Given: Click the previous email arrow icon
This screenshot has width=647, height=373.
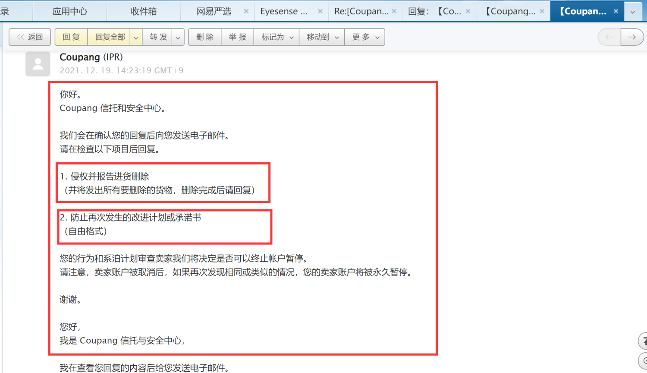Looking at the screenshot, I should click(609, 37).
